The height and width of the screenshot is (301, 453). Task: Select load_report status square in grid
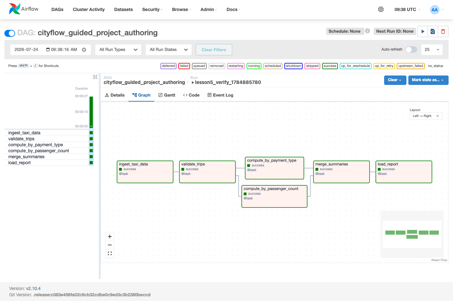pyautogui.click(x=91, y=163)
